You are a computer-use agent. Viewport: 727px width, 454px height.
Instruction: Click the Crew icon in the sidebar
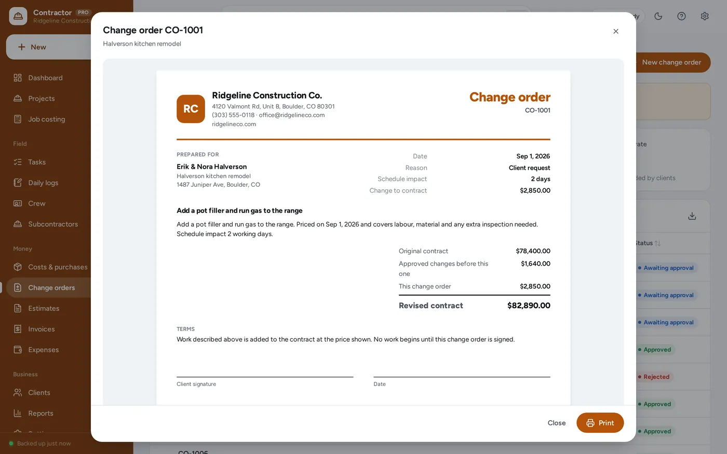coord(18,203)
